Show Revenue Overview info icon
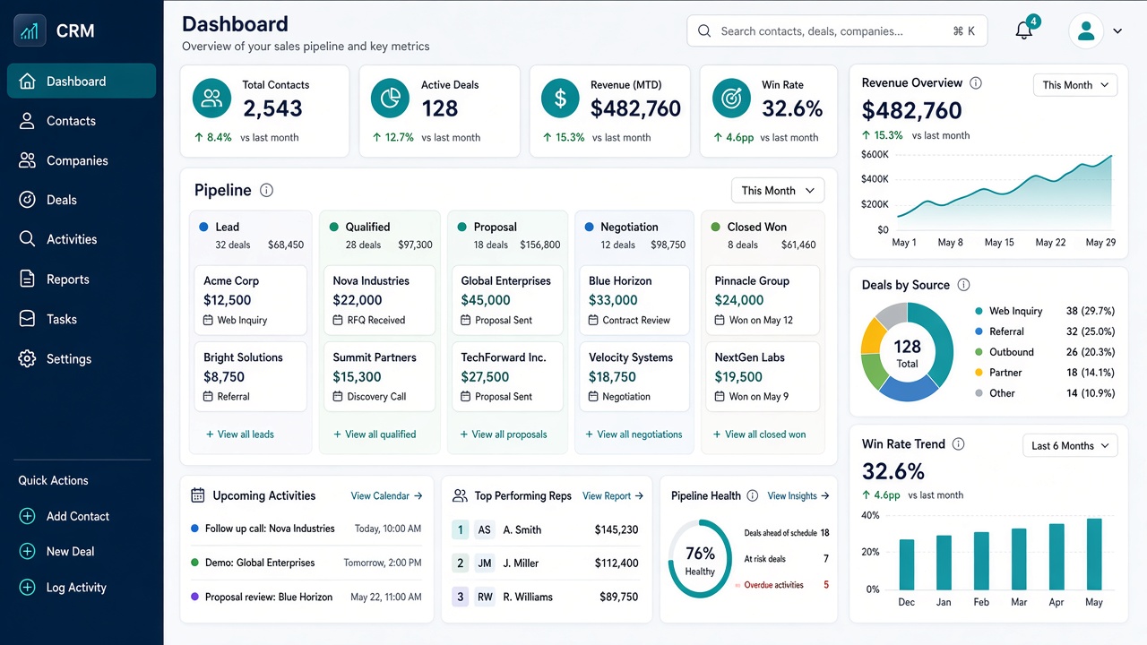The width and height of the screenshot is (1147, 645). coord(976,82)
